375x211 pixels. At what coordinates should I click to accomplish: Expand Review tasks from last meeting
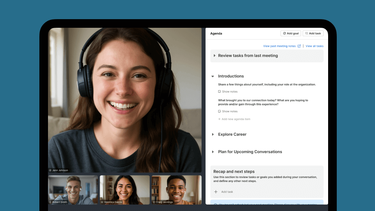214,56
